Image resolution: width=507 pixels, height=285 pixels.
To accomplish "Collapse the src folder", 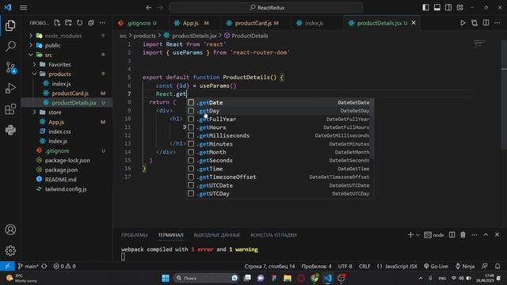I will click(31, 55).
